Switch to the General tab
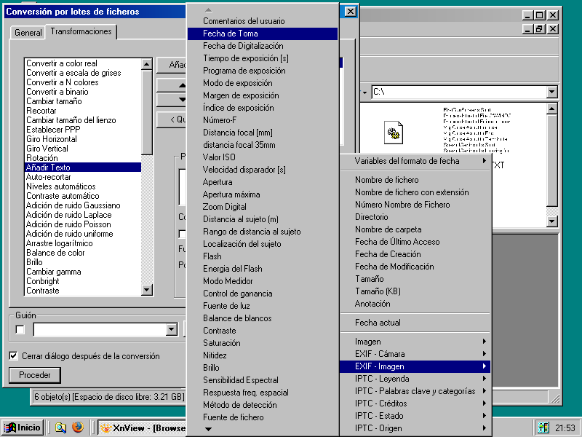The image size is (582, 437). pyautogui.click(x=28, y=33)
